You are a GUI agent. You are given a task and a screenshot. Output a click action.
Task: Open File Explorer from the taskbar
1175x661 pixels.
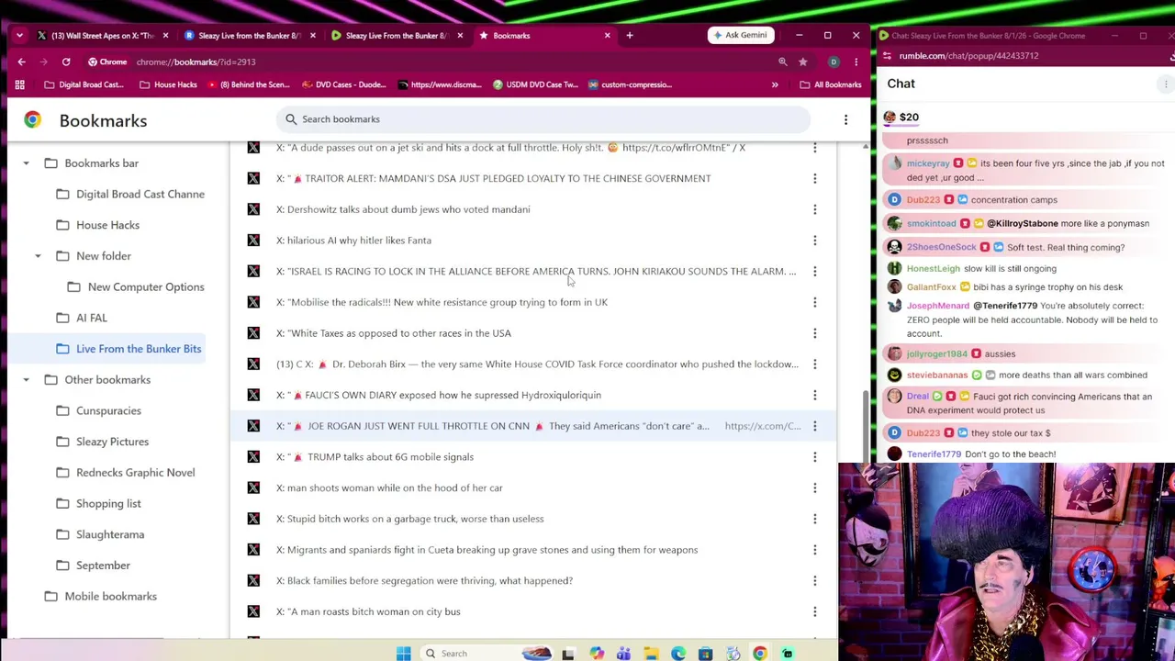point(651,653)
